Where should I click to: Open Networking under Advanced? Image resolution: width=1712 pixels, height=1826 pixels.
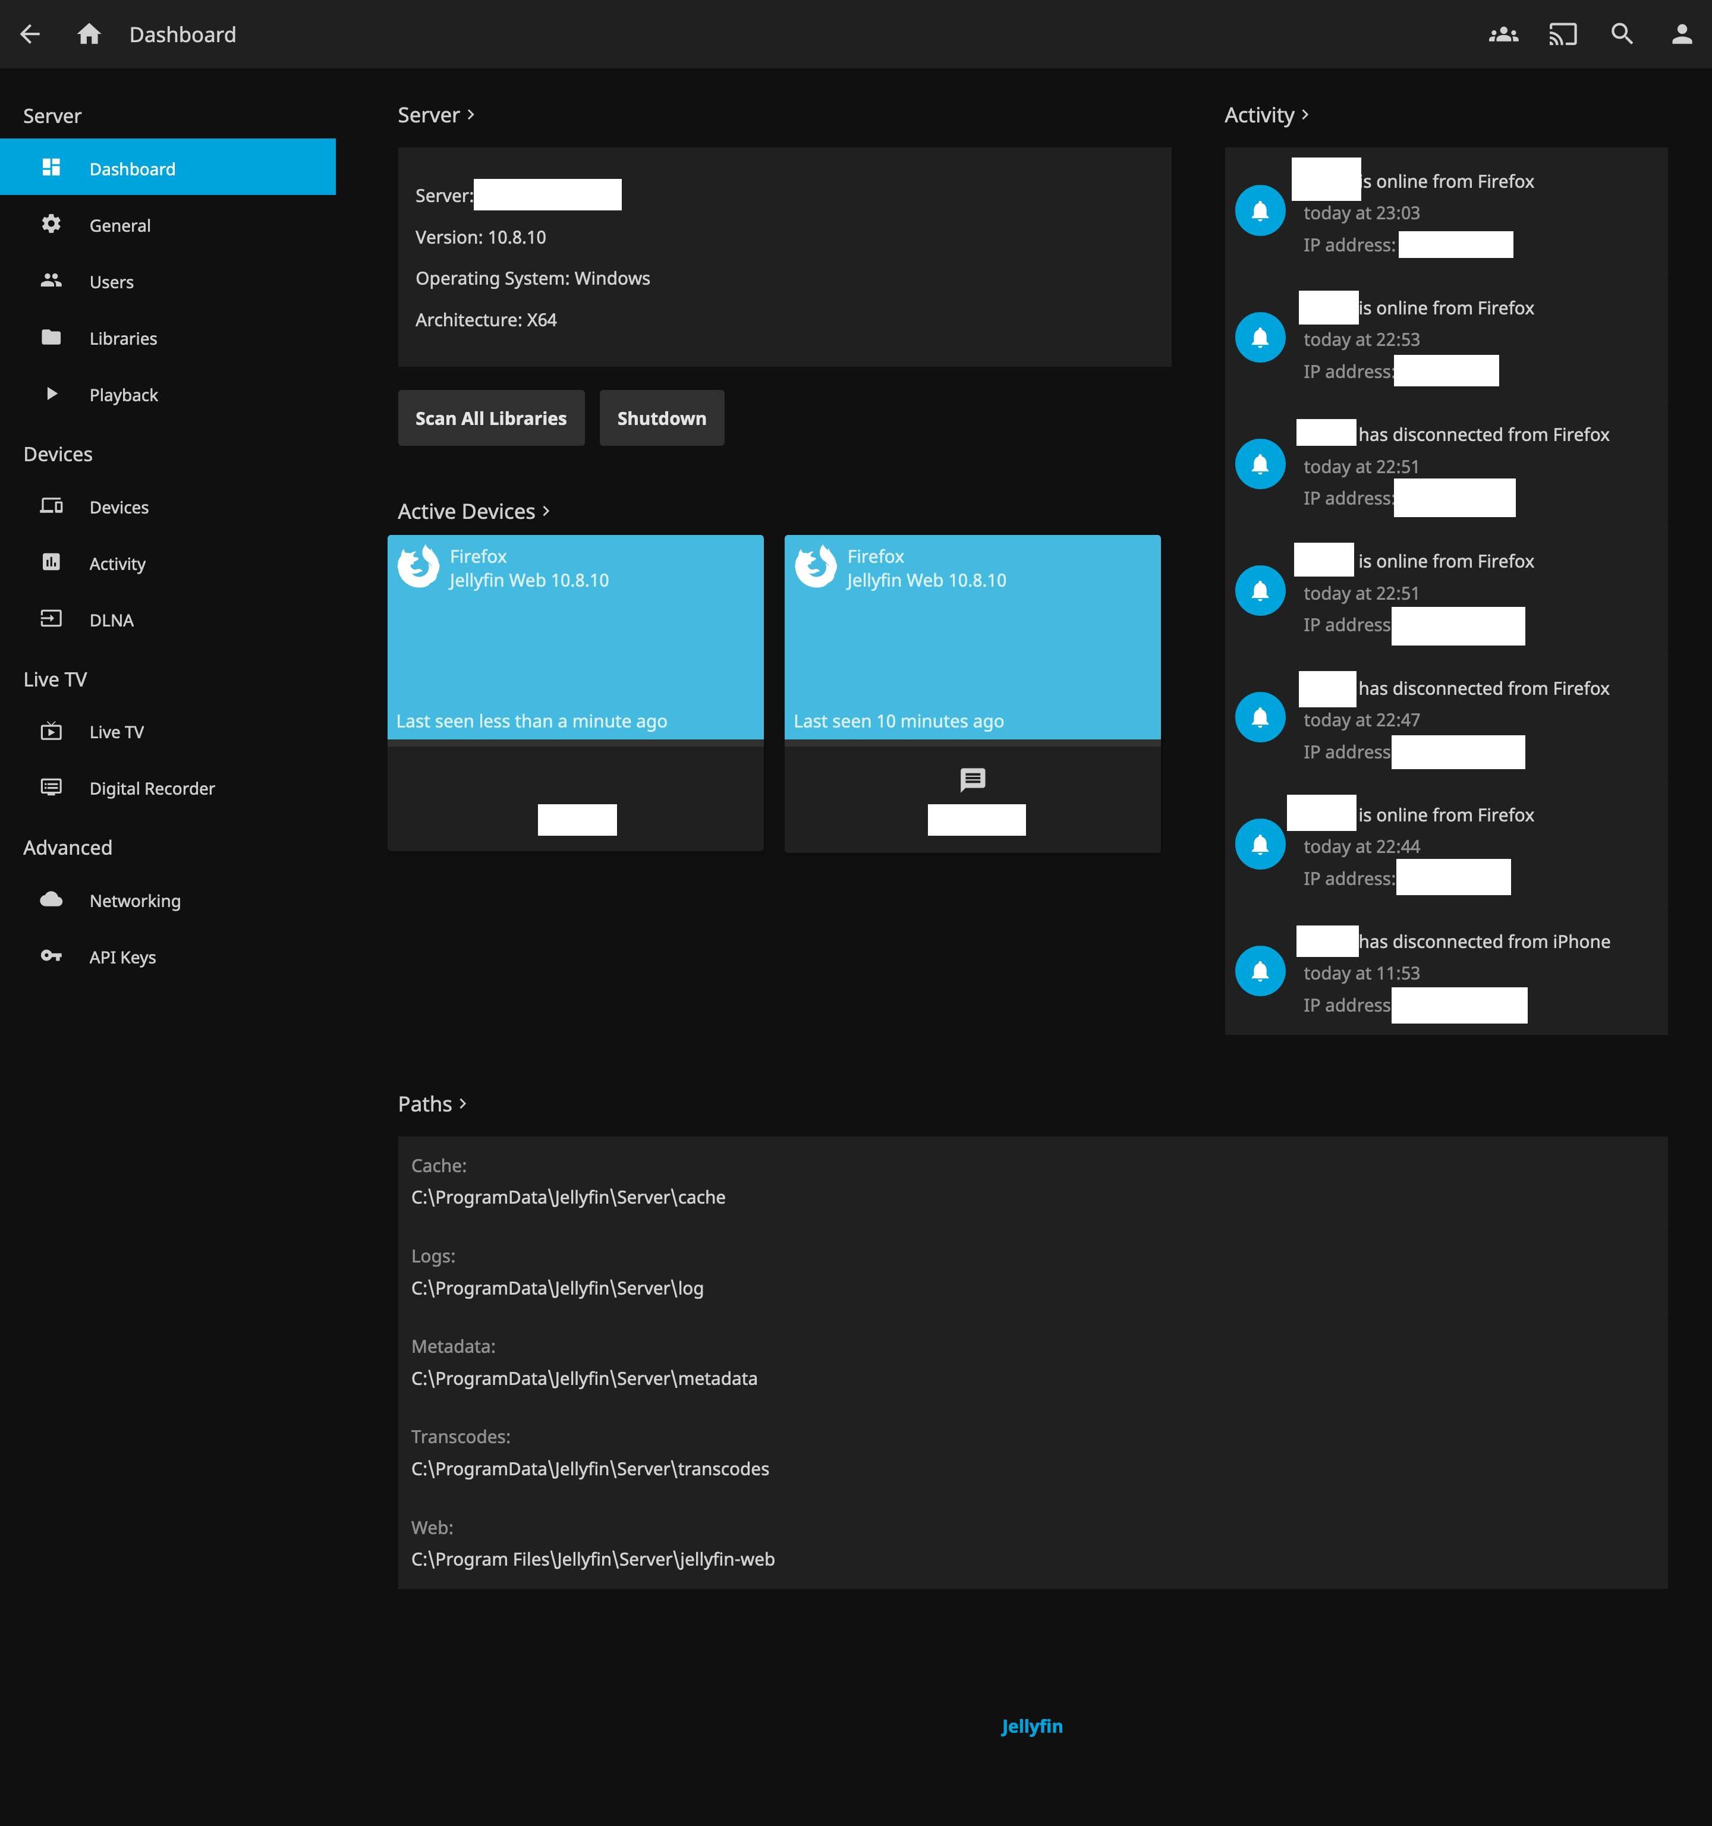pos(135,901)
